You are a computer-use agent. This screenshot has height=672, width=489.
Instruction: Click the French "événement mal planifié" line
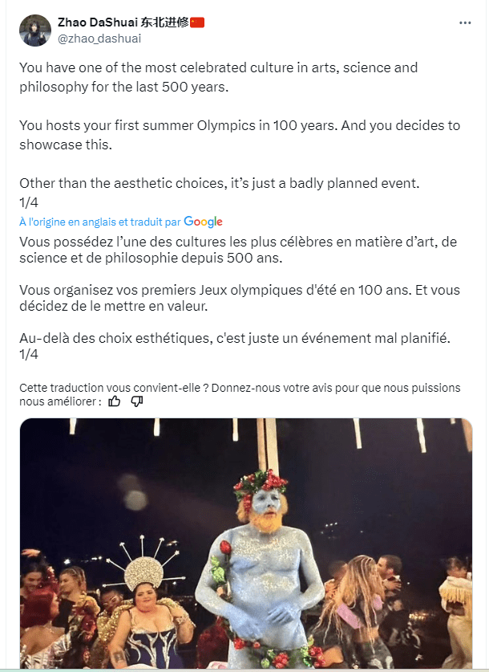click(x=234, y=339)
